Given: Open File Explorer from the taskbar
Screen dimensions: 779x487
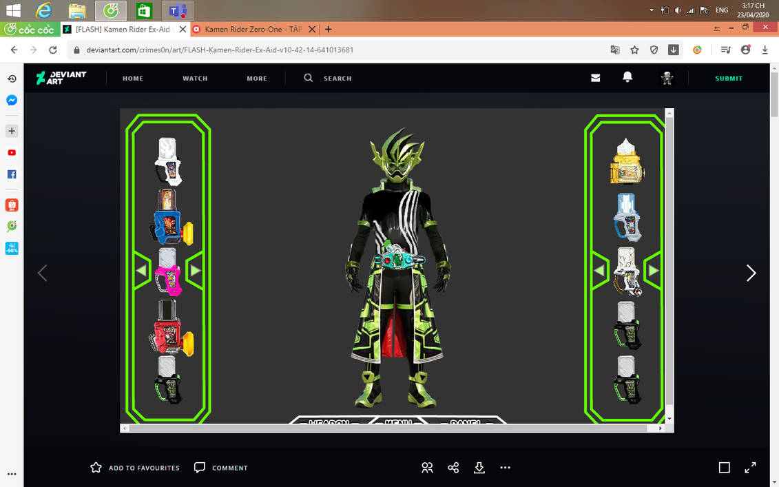Looking at the screenshot, I should click(77, 10).
